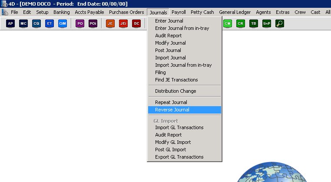The image size is (331, 182).
Task: Click the 4D application icon in menu bar
Action: [x=5, y=12]
